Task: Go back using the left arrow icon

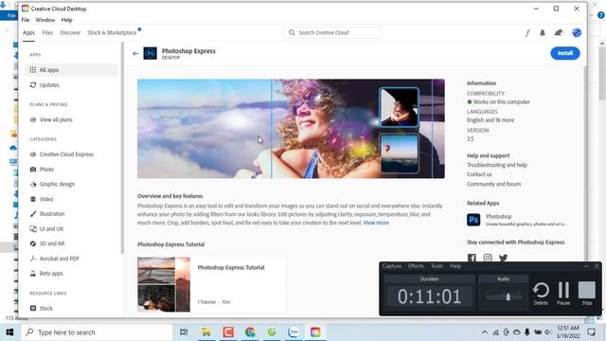Action: (x=135, y=53)
